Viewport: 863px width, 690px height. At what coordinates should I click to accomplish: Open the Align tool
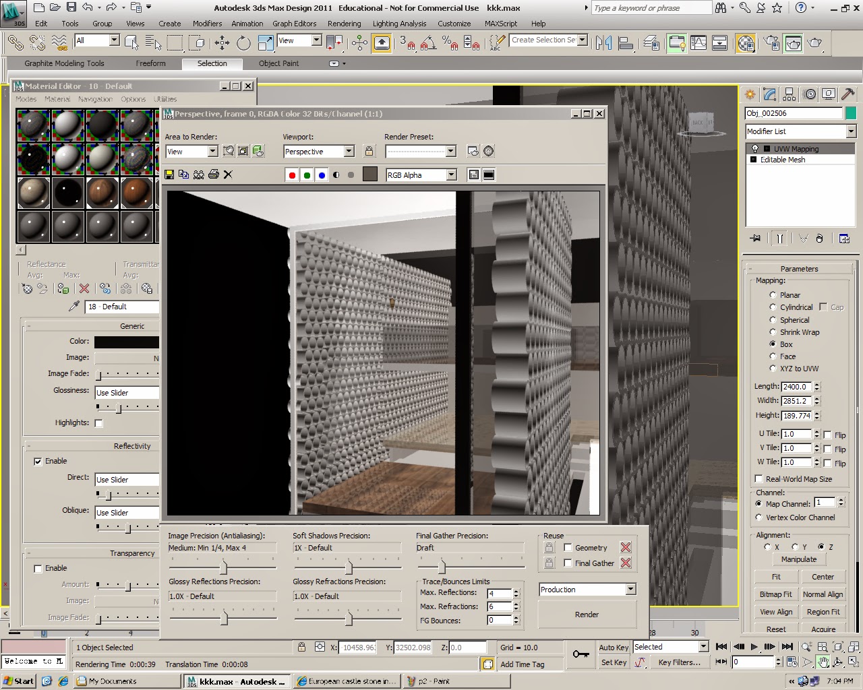pos(626,43)
